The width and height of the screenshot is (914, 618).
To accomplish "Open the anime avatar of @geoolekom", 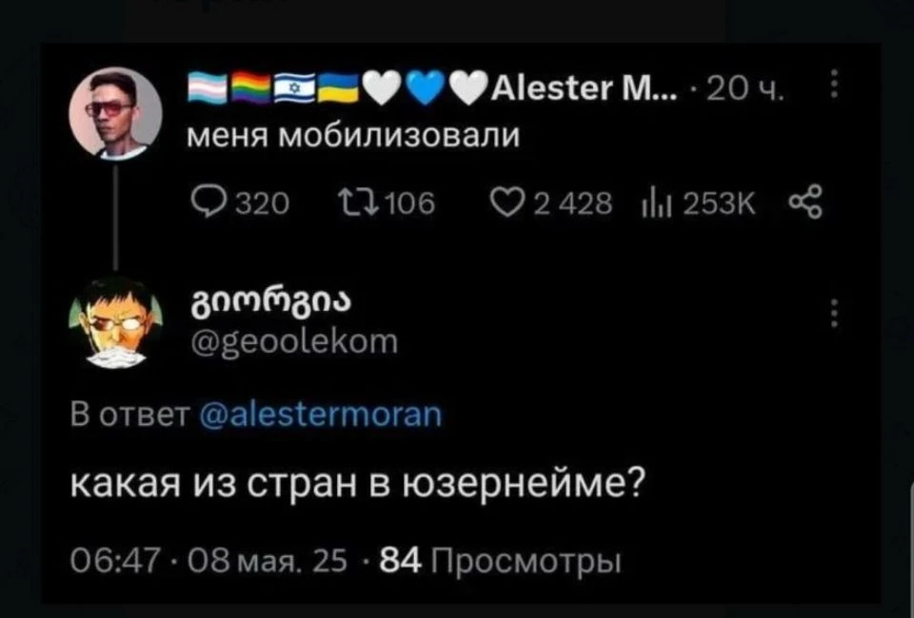I will [115, 322].
